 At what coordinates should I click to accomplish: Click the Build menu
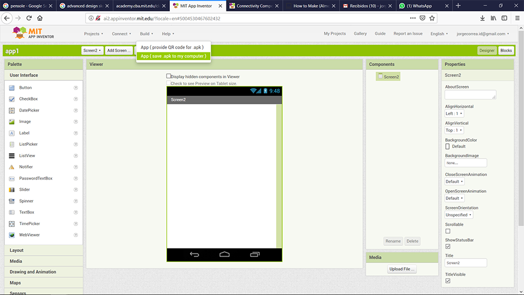coord(146,34)
